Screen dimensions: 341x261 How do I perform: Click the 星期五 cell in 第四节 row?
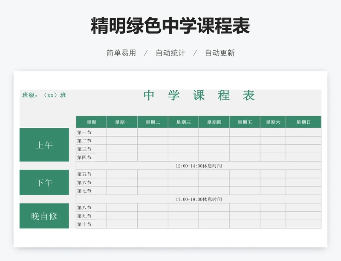click(245, 158)
